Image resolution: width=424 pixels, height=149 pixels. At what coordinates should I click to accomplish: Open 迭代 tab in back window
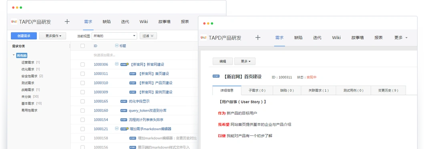coord(125,22)
